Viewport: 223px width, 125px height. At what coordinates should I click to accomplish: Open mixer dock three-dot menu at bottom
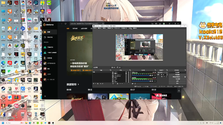coord(135,84)
